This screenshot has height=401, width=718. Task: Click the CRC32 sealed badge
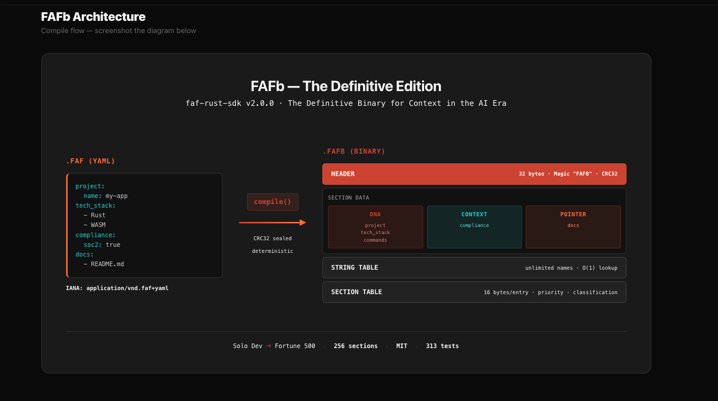point(273,238)
